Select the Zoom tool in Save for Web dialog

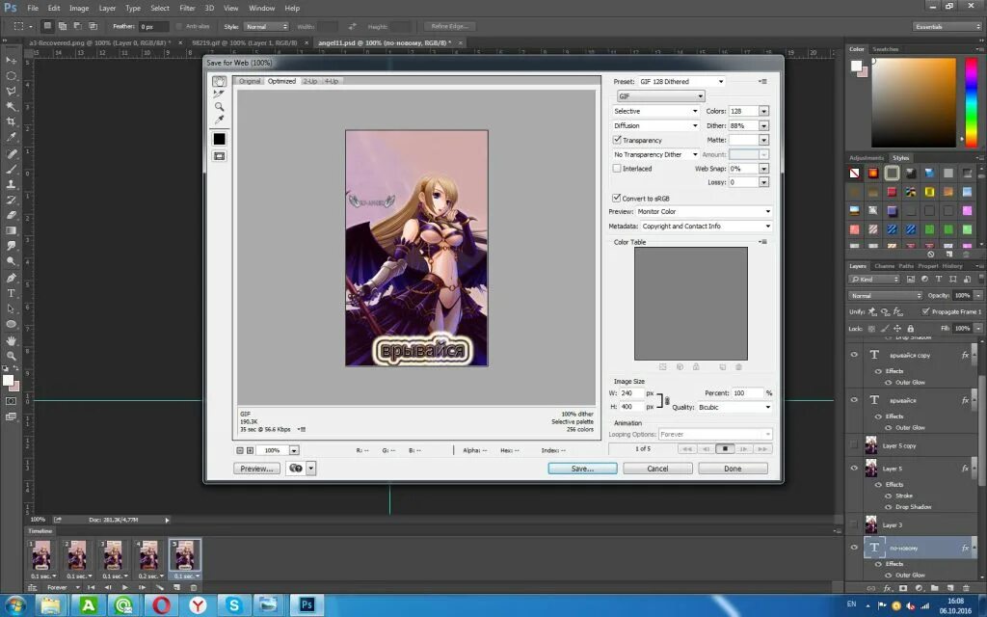click(219, 106)
